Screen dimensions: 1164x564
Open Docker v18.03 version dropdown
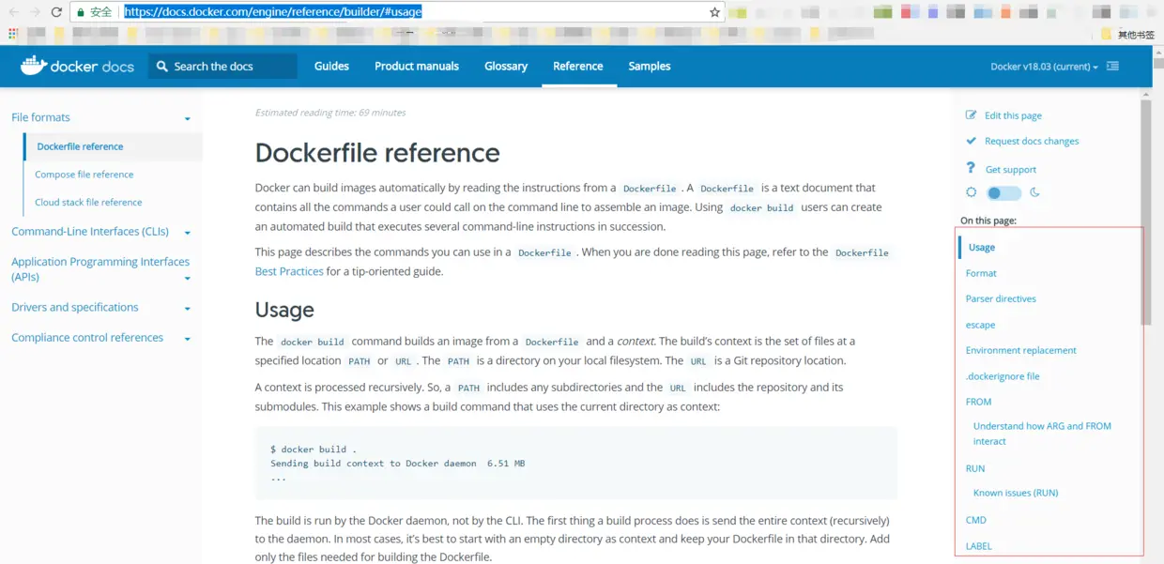tap(1044, 67)
